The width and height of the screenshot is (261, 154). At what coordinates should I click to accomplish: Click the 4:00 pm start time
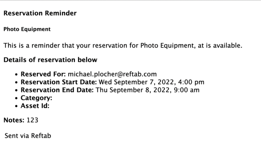click(x=191, y=82)
